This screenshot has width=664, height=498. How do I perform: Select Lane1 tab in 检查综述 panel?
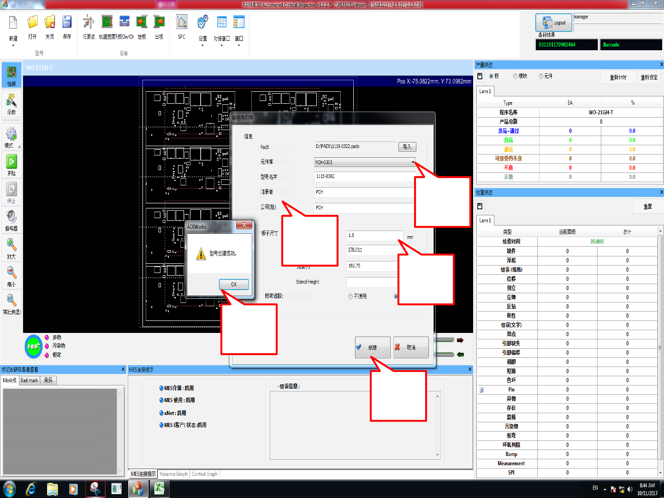click(485, 220)
